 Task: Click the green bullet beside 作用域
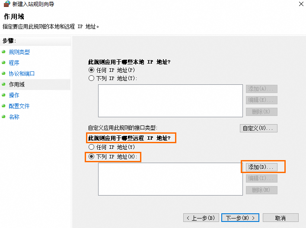click(4, 84)
